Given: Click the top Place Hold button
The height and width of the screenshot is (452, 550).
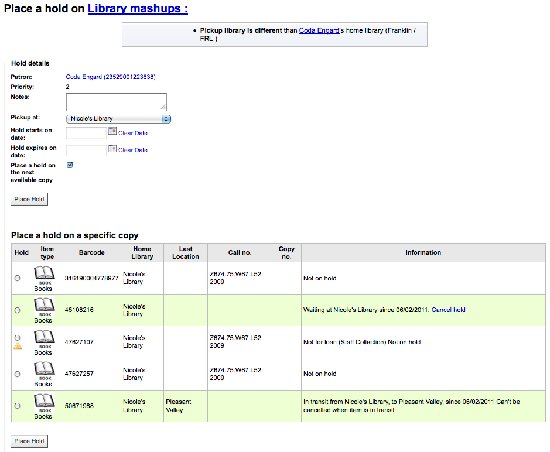Looking at the screenshot, I should pyautogui.click(x=29, y=199).
